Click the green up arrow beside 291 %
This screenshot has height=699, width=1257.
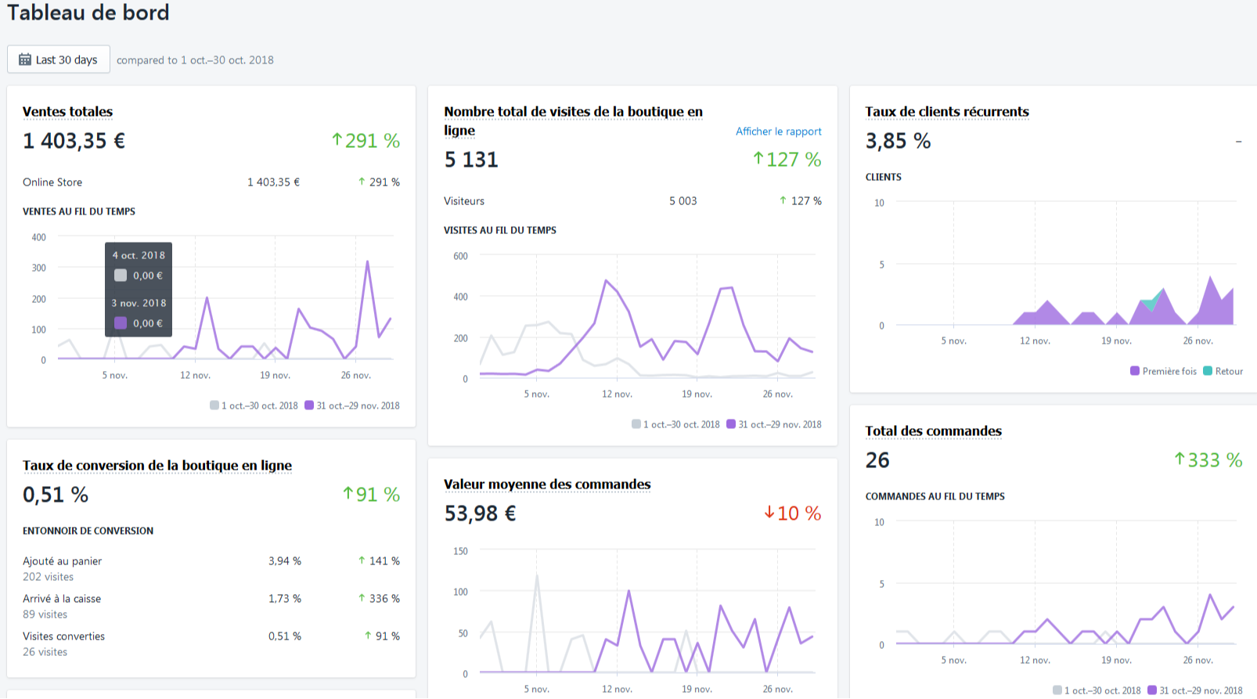click(x=337, y=140)
